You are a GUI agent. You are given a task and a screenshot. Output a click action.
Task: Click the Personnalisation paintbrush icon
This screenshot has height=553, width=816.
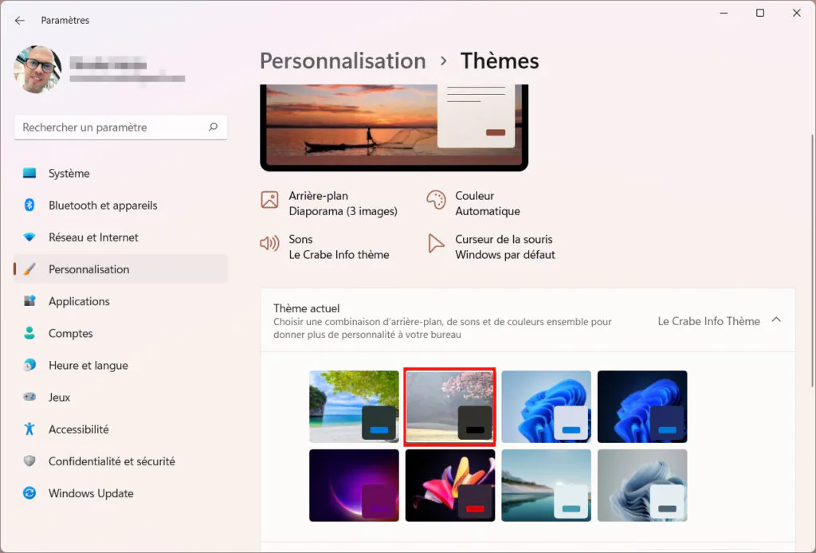coord(29,269)
